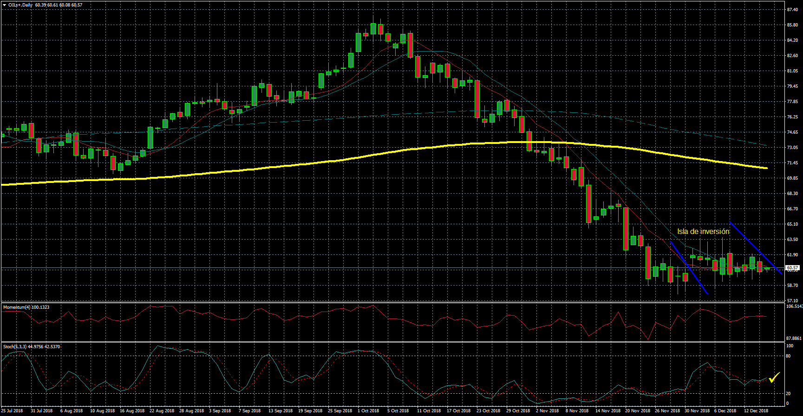Select the 'Isla de inversión' text label
The height and width of the screenshot is (416, 803).
tap(703, 232)
